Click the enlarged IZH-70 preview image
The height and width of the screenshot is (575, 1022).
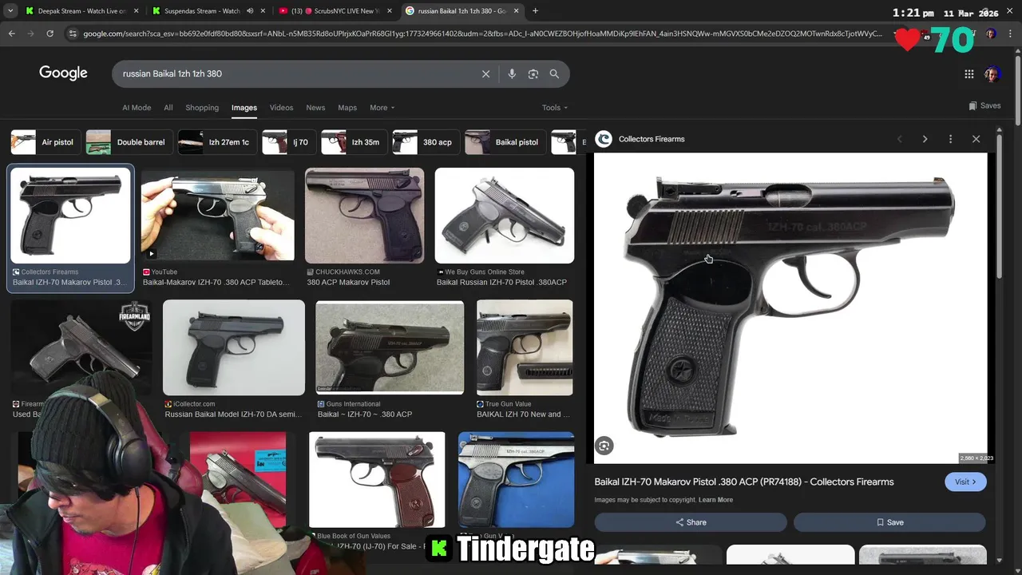pyautogui.click(x=790, y=308)
